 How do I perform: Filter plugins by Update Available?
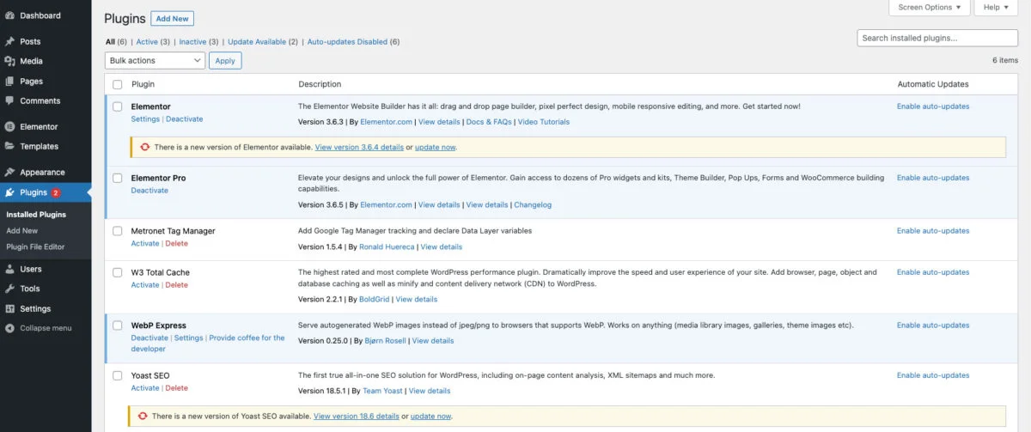pos(257,41)
